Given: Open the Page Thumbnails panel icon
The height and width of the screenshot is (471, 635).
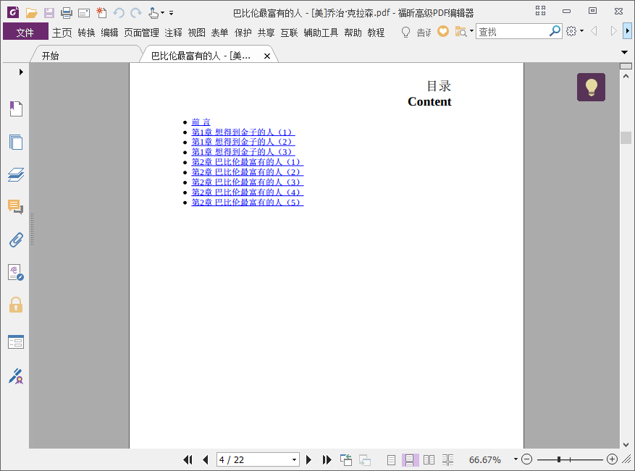Looking at the screenshot, I should 16,142.
